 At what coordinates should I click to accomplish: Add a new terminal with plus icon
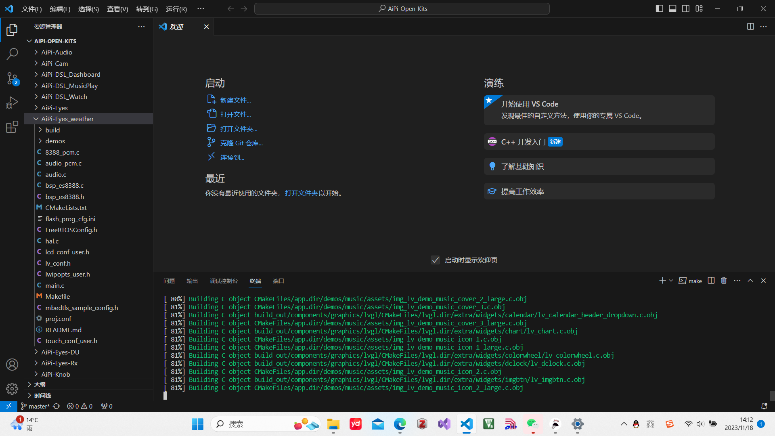[x=662, y=281]
